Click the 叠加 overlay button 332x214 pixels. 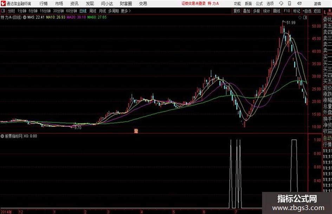click(x=247, y=11)
